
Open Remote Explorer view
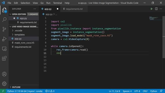(4, 49)
